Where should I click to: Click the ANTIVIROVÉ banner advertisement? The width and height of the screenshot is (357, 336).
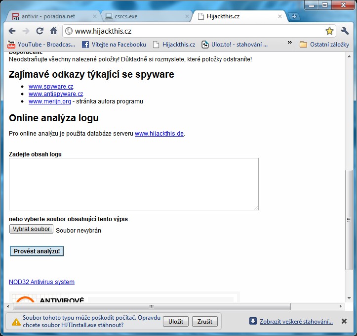click(124, 297)
